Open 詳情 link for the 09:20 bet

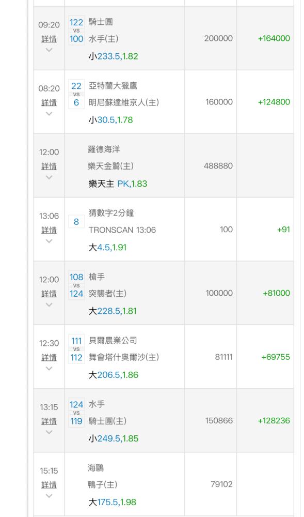coord(49,39)
